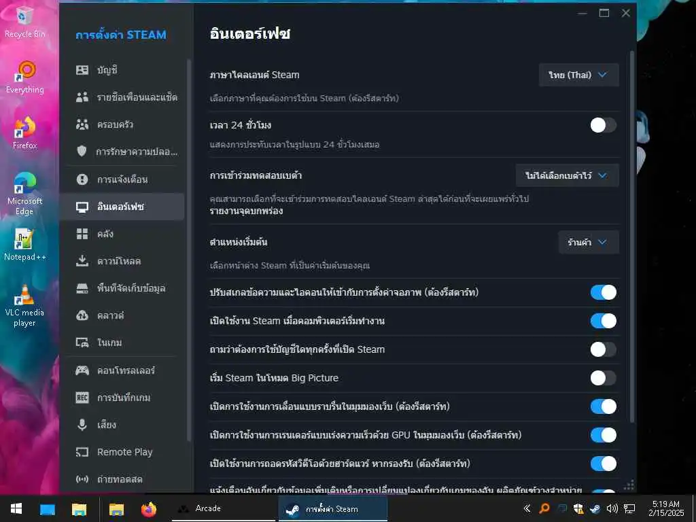Open the Windows Start menu
This screenshot has width=696, height=522.
pos(16,508)
